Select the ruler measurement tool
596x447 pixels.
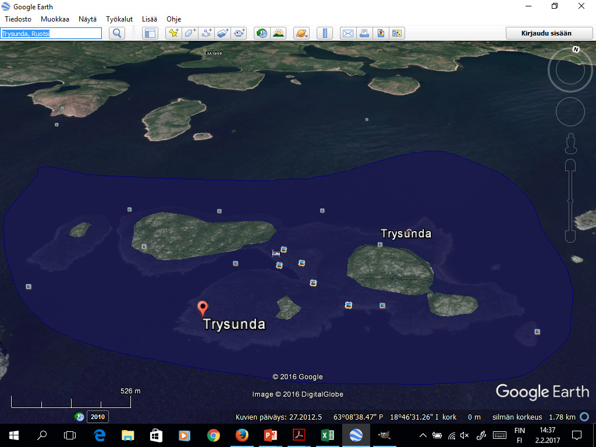click(x=324, y=33)
